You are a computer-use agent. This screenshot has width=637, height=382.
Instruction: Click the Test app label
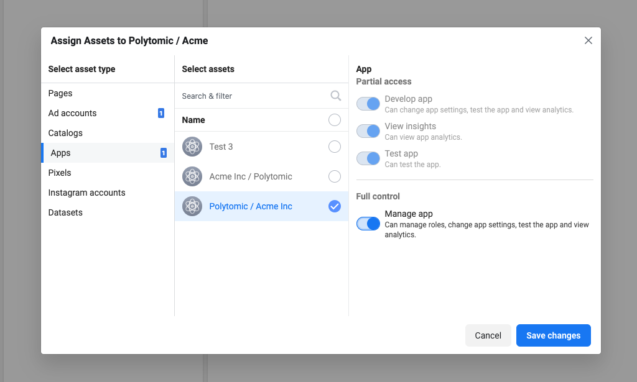(401, 153)
